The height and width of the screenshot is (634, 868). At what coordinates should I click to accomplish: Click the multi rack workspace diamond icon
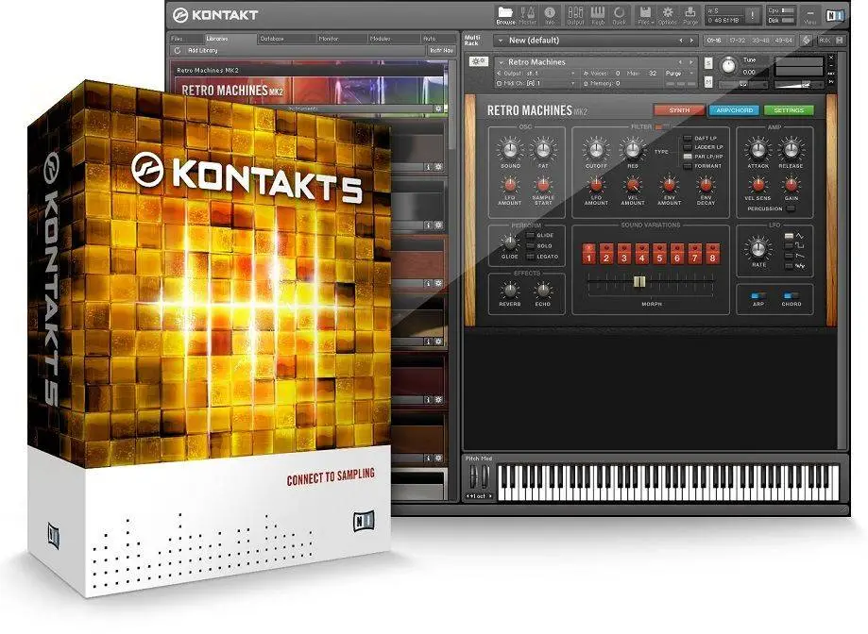click(x=806, y=41)
